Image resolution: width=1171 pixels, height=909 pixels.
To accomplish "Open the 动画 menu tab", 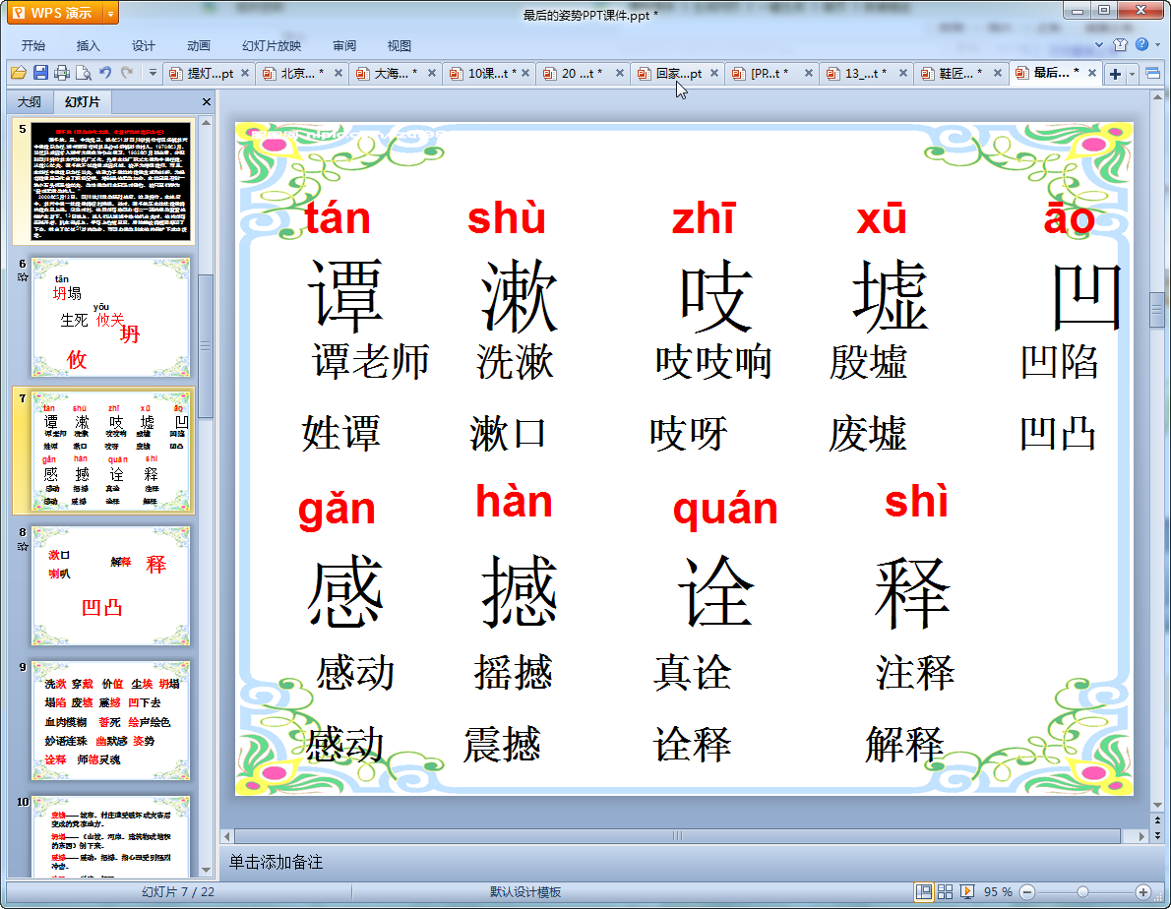I will (x=199, y=45).
